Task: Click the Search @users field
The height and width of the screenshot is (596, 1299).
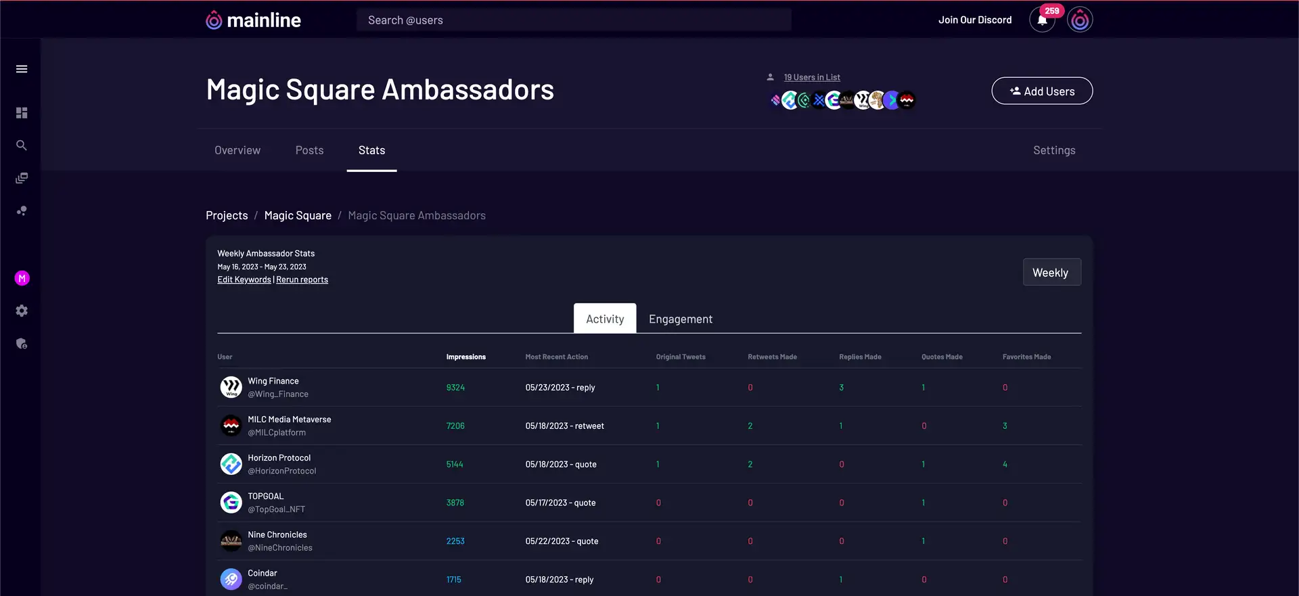Action: (574, 20)
